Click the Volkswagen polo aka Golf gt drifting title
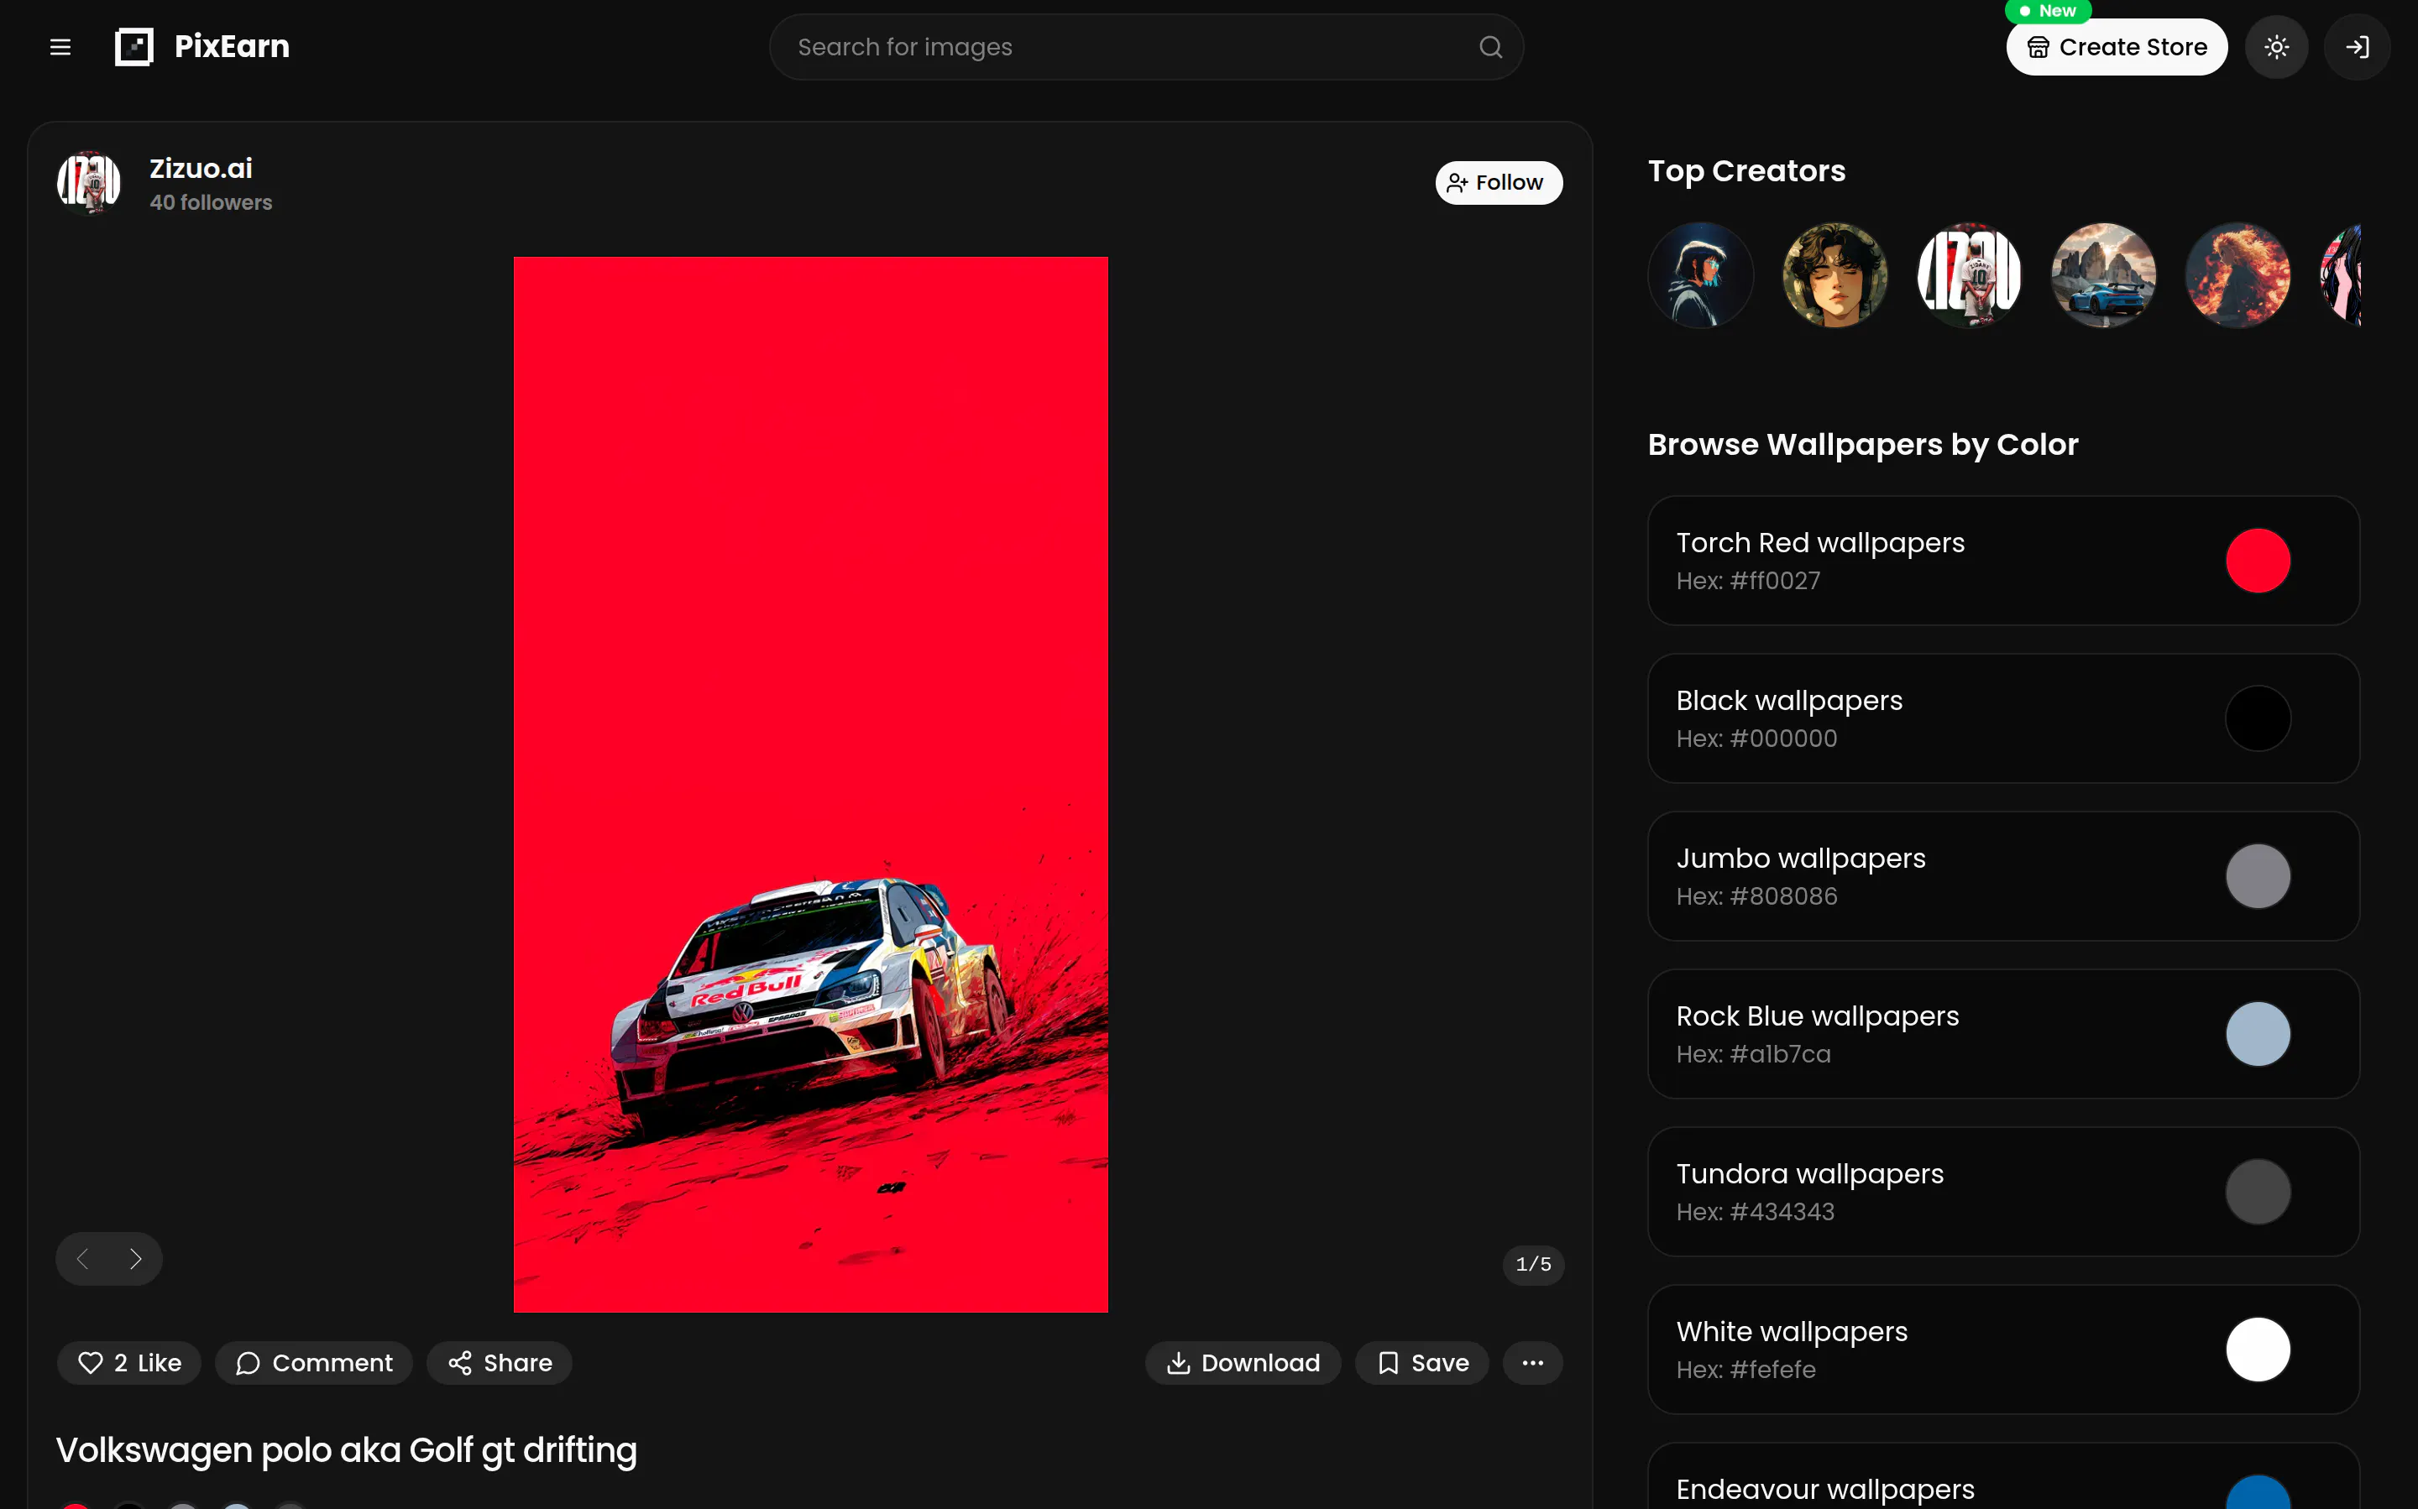This screenshot has width=2418, height=1509. pyautogui.click(x=347, y=1450)
